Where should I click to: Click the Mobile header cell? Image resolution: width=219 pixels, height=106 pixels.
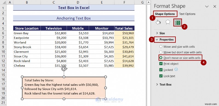click(78, 28)
